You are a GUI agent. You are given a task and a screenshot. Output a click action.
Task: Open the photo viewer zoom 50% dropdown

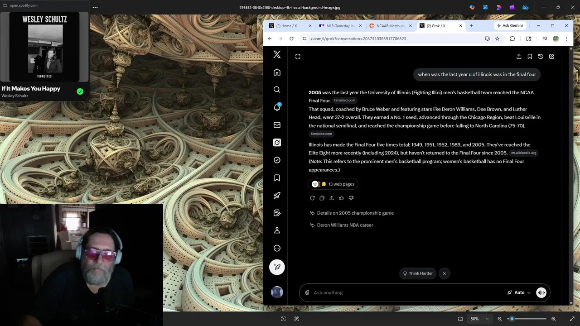pos(479,319)
